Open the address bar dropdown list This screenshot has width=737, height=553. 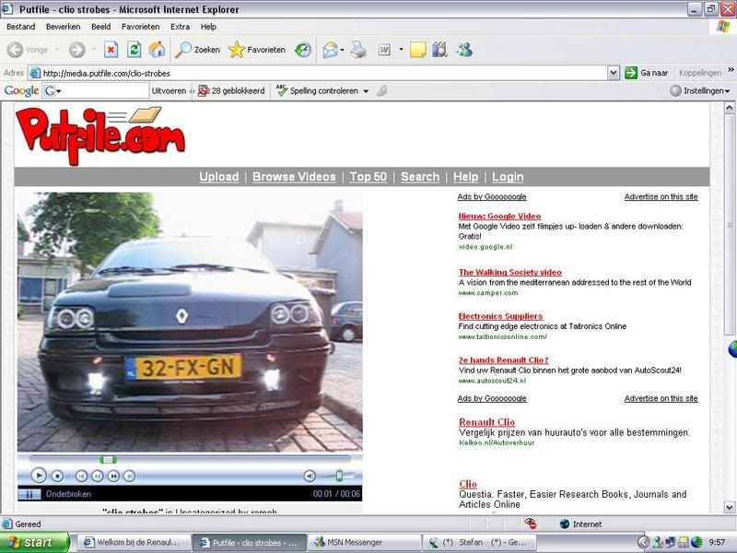tap(613, 73)
